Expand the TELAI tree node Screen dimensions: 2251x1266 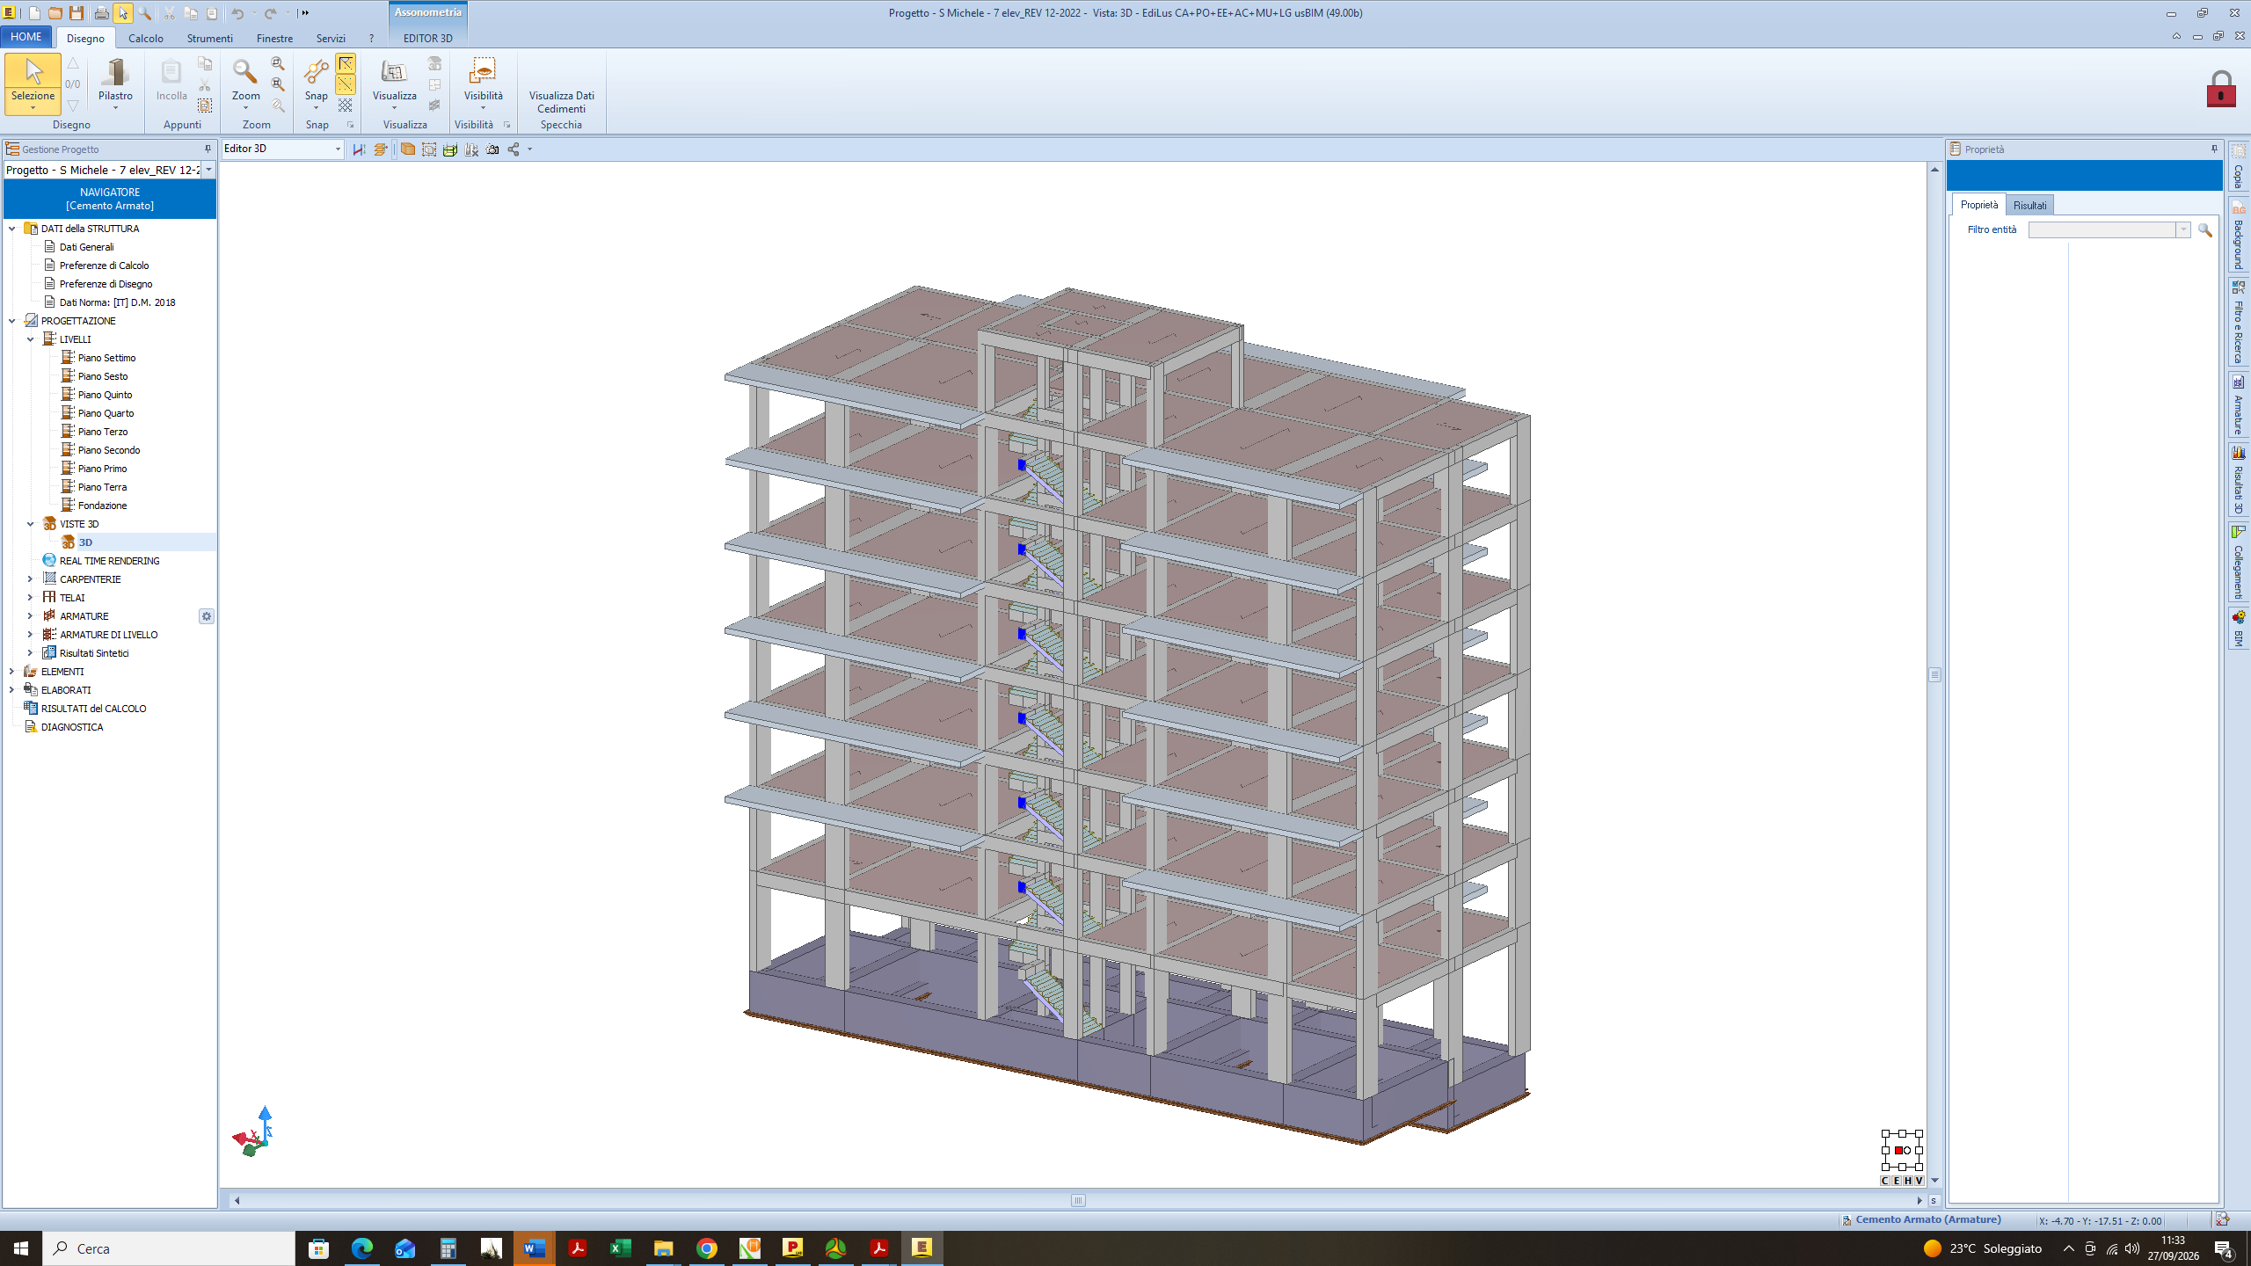click(x=30, y=598)
